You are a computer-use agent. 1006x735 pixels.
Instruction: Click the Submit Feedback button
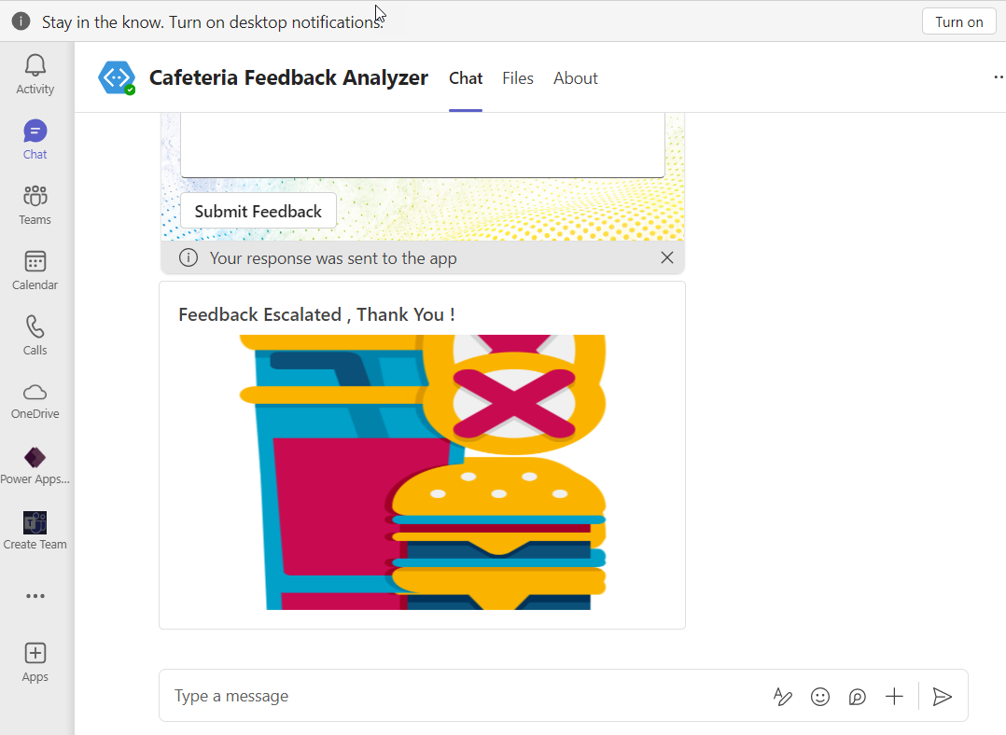pos(258,211)
